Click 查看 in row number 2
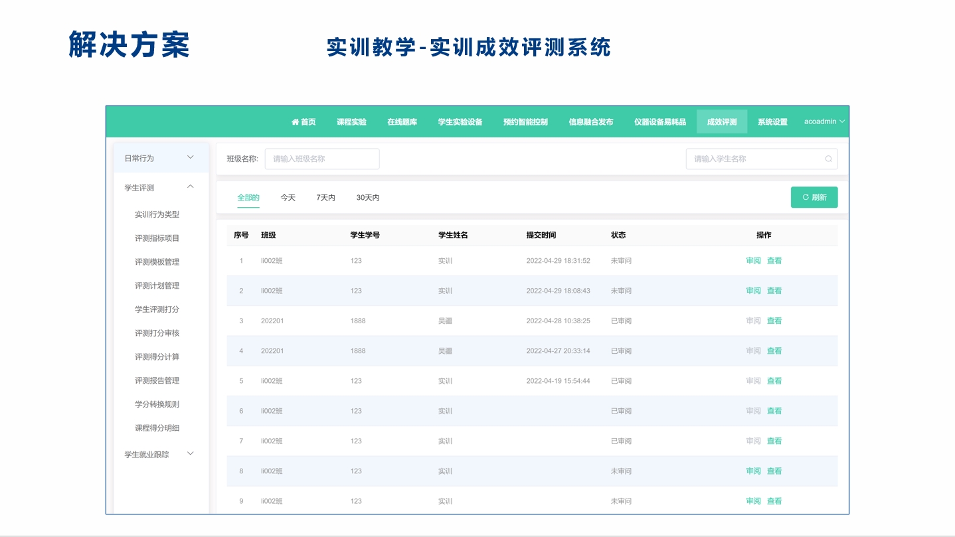The width and height of the screenshot is (955, 537). click(774, 291)
